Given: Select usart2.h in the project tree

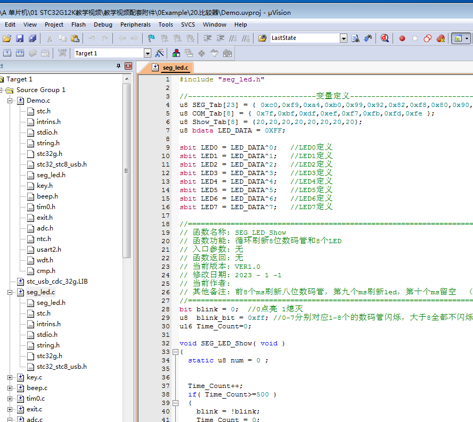Looking at the screenshot, I should coord(49,250).
